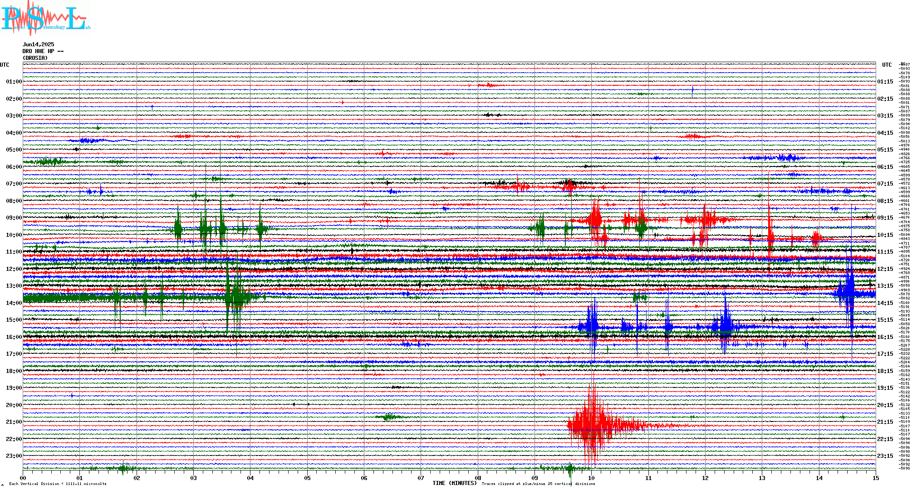The image size is (912, 490).
Task: Click minute tick label 09 on bottom axis
Action: coord(534,478)
